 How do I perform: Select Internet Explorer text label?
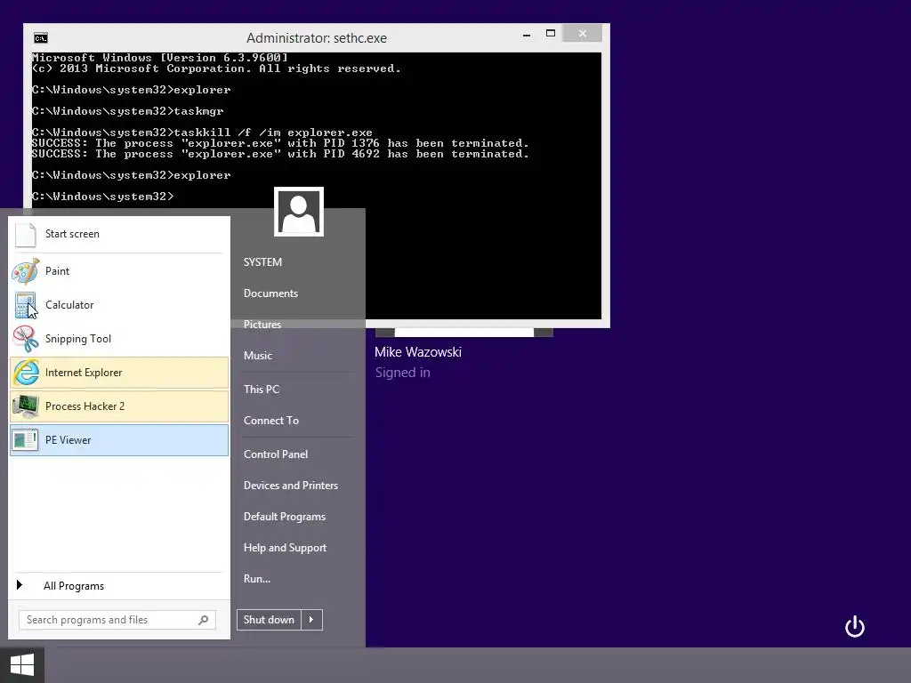[x=84, y=373]
